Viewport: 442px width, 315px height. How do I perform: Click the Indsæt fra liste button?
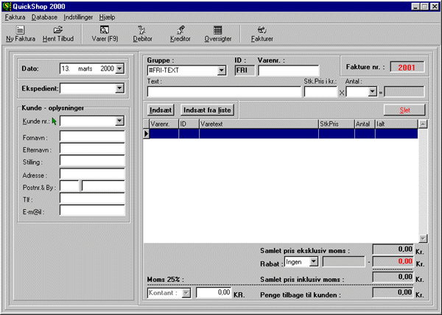tap(207, 110)
